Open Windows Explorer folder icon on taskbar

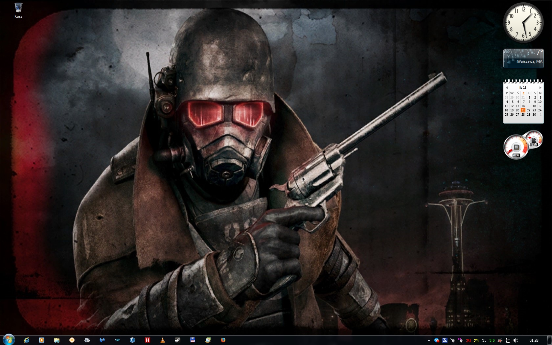pos(57,340)
